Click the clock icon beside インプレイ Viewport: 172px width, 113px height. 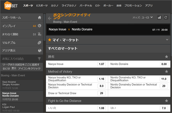click(40, 26)
